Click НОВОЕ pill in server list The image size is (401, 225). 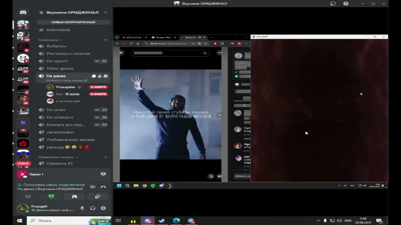coord(23,163)
